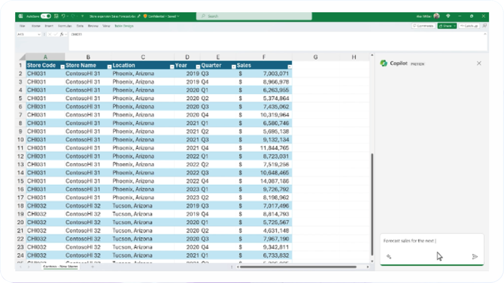
Task: Open the user account profile picture
Action: pyautogui.click(x=437, y=16)
